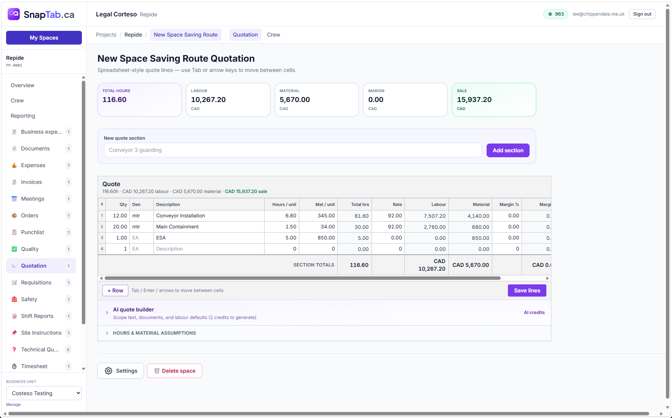Image resolution: width=672 pixels, height=418 pixels.
Task: Click the Add section button
Action: pos(508,150)
